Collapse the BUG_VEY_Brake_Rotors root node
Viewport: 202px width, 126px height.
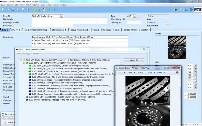click(21, 60)
